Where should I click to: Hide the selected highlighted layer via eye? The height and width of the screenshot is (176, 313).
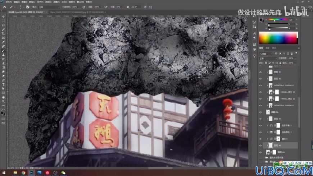[x=260, y=145]
